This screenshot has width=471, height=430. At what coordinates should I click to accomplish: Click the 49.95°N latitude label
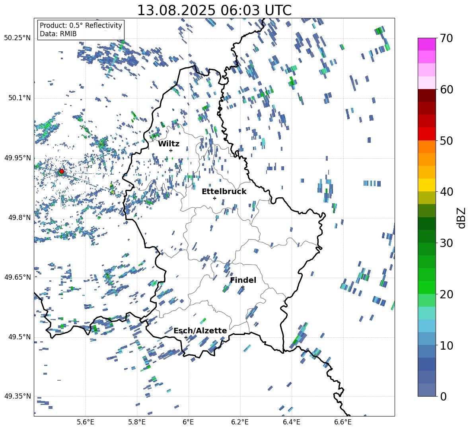[18, 158]
